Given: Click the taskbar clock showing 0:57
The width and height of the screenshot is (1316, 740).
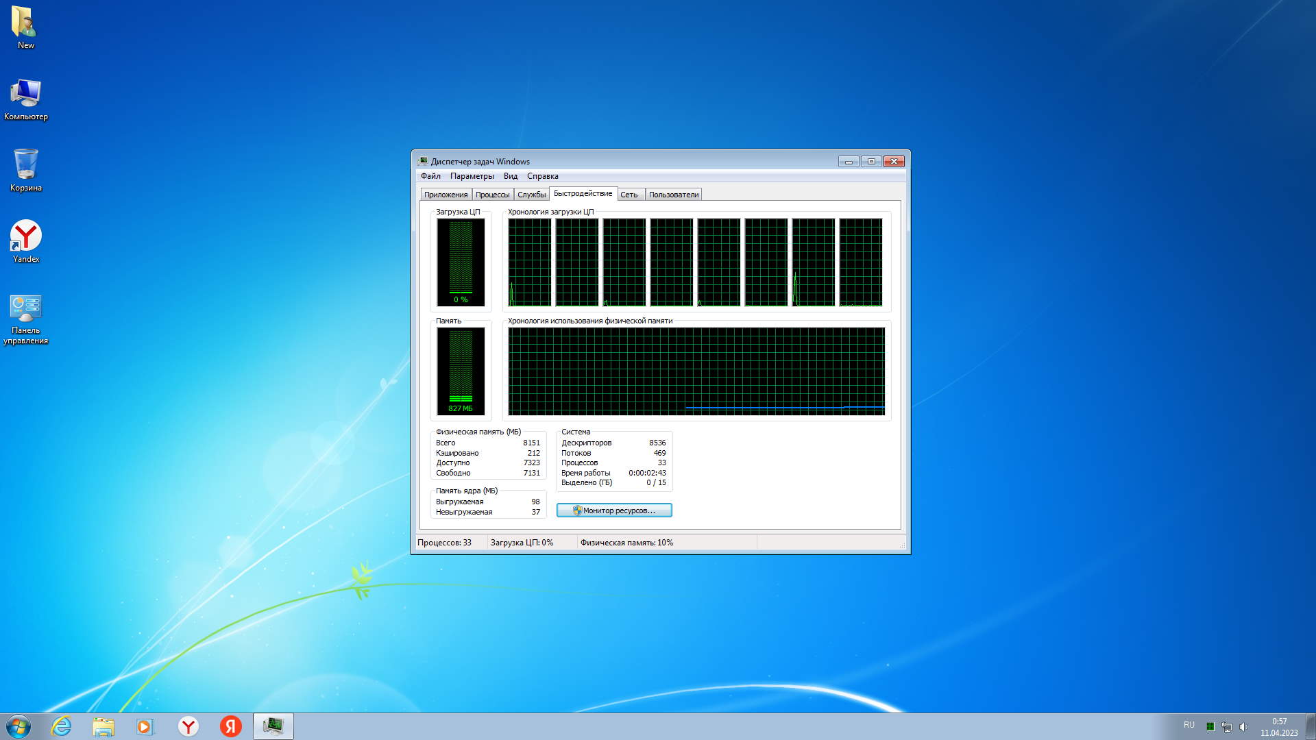Looking at the screenshot, I should click(x=1279, y=727).
